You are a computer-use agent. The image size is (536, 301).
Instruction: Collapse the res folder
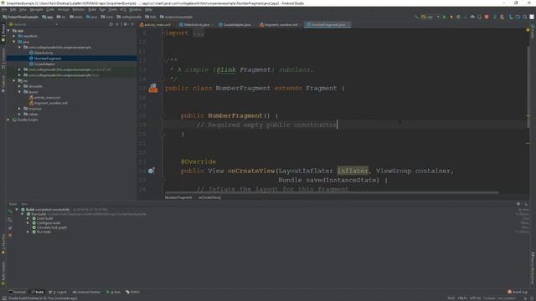(x=14, y=81)
